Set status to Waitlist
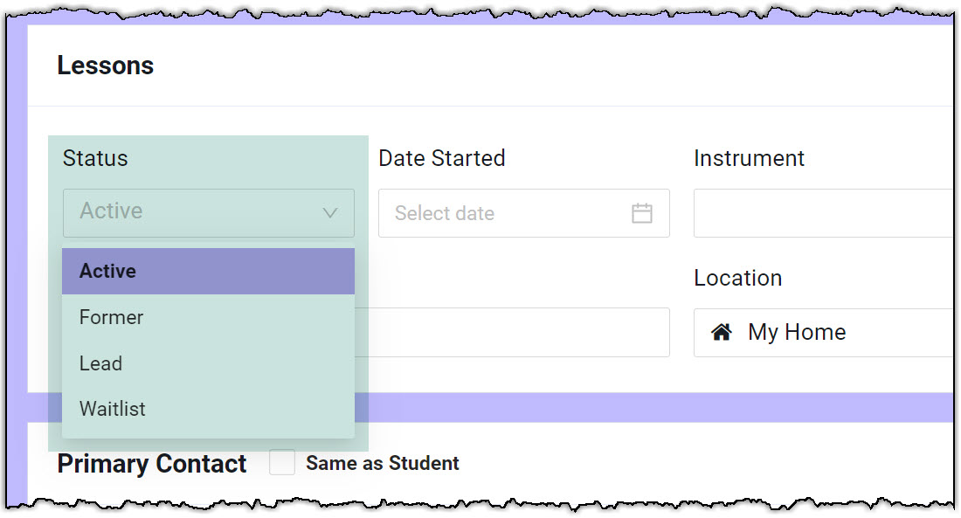The height and width of the screenshot is (518, 961). click(208, 409)
